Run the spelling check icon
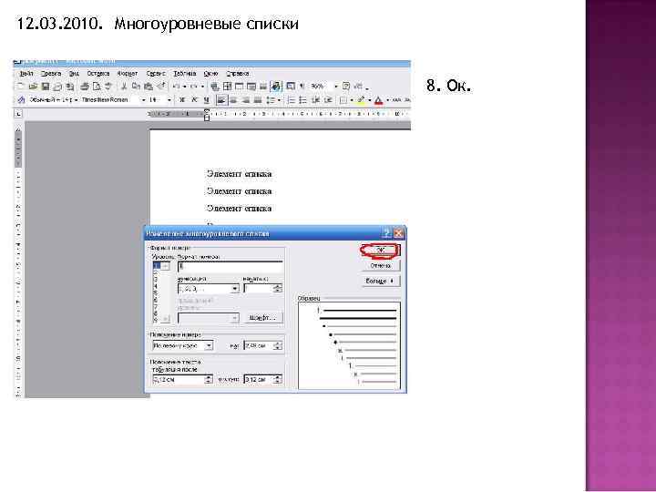The image size is (656, 492). point(108,87)
